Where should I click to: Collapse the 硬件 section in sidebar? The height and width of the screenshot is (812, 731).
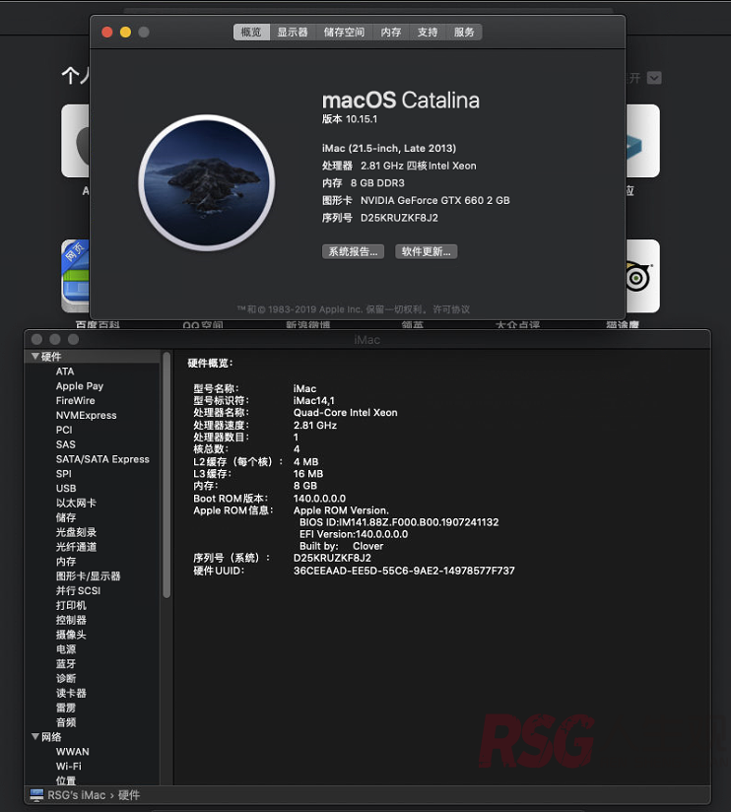click(35, 357)
